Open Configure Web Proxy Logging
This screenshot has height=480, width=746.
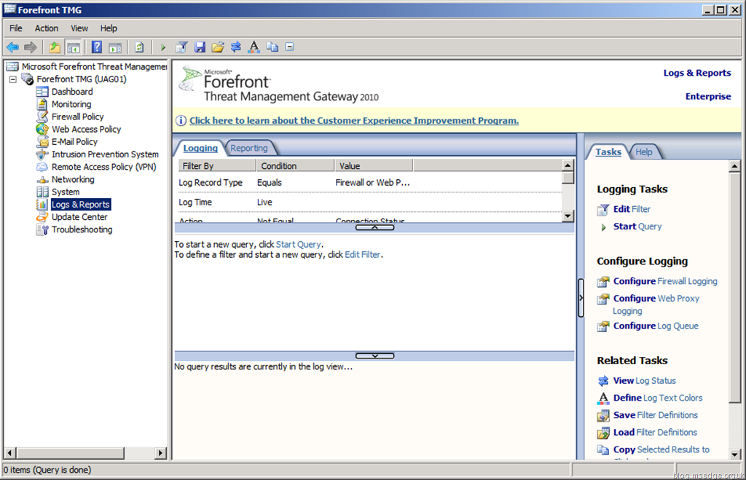point(656,304)
